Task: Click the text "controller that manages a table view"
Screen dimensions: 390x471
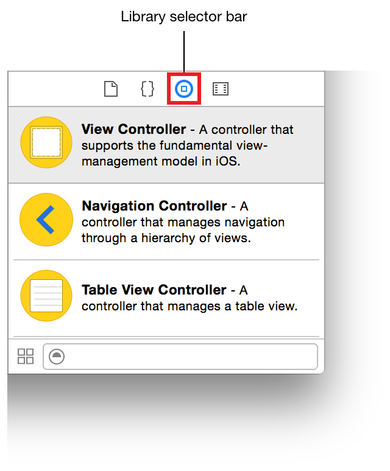Action: 189,306
